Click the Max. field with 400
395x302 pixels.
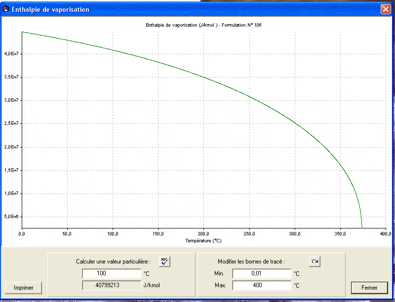(x=262, y=285)
